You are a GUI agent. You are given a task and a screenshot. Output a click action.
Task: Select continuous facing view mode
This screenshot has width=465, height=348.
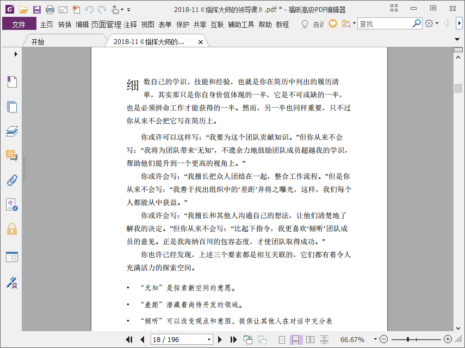point(325,340)
